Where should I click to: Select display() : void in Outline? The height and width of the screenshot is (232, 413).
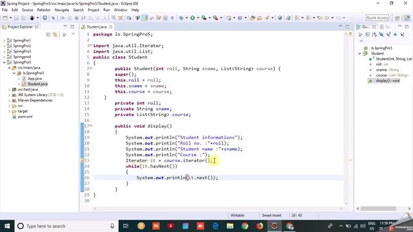coord(387,81)
